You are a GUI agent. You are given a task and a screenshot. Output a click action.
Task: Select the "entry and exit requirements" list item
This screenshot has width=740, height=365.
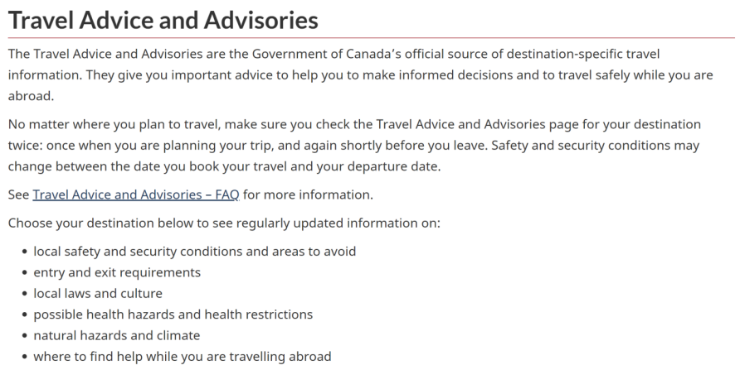pos(117,272)
